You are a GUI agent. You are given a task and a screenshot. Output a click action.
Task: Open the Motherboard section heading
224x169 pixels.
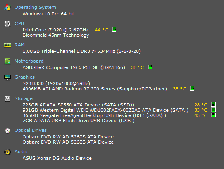click(x=29, y=61)
